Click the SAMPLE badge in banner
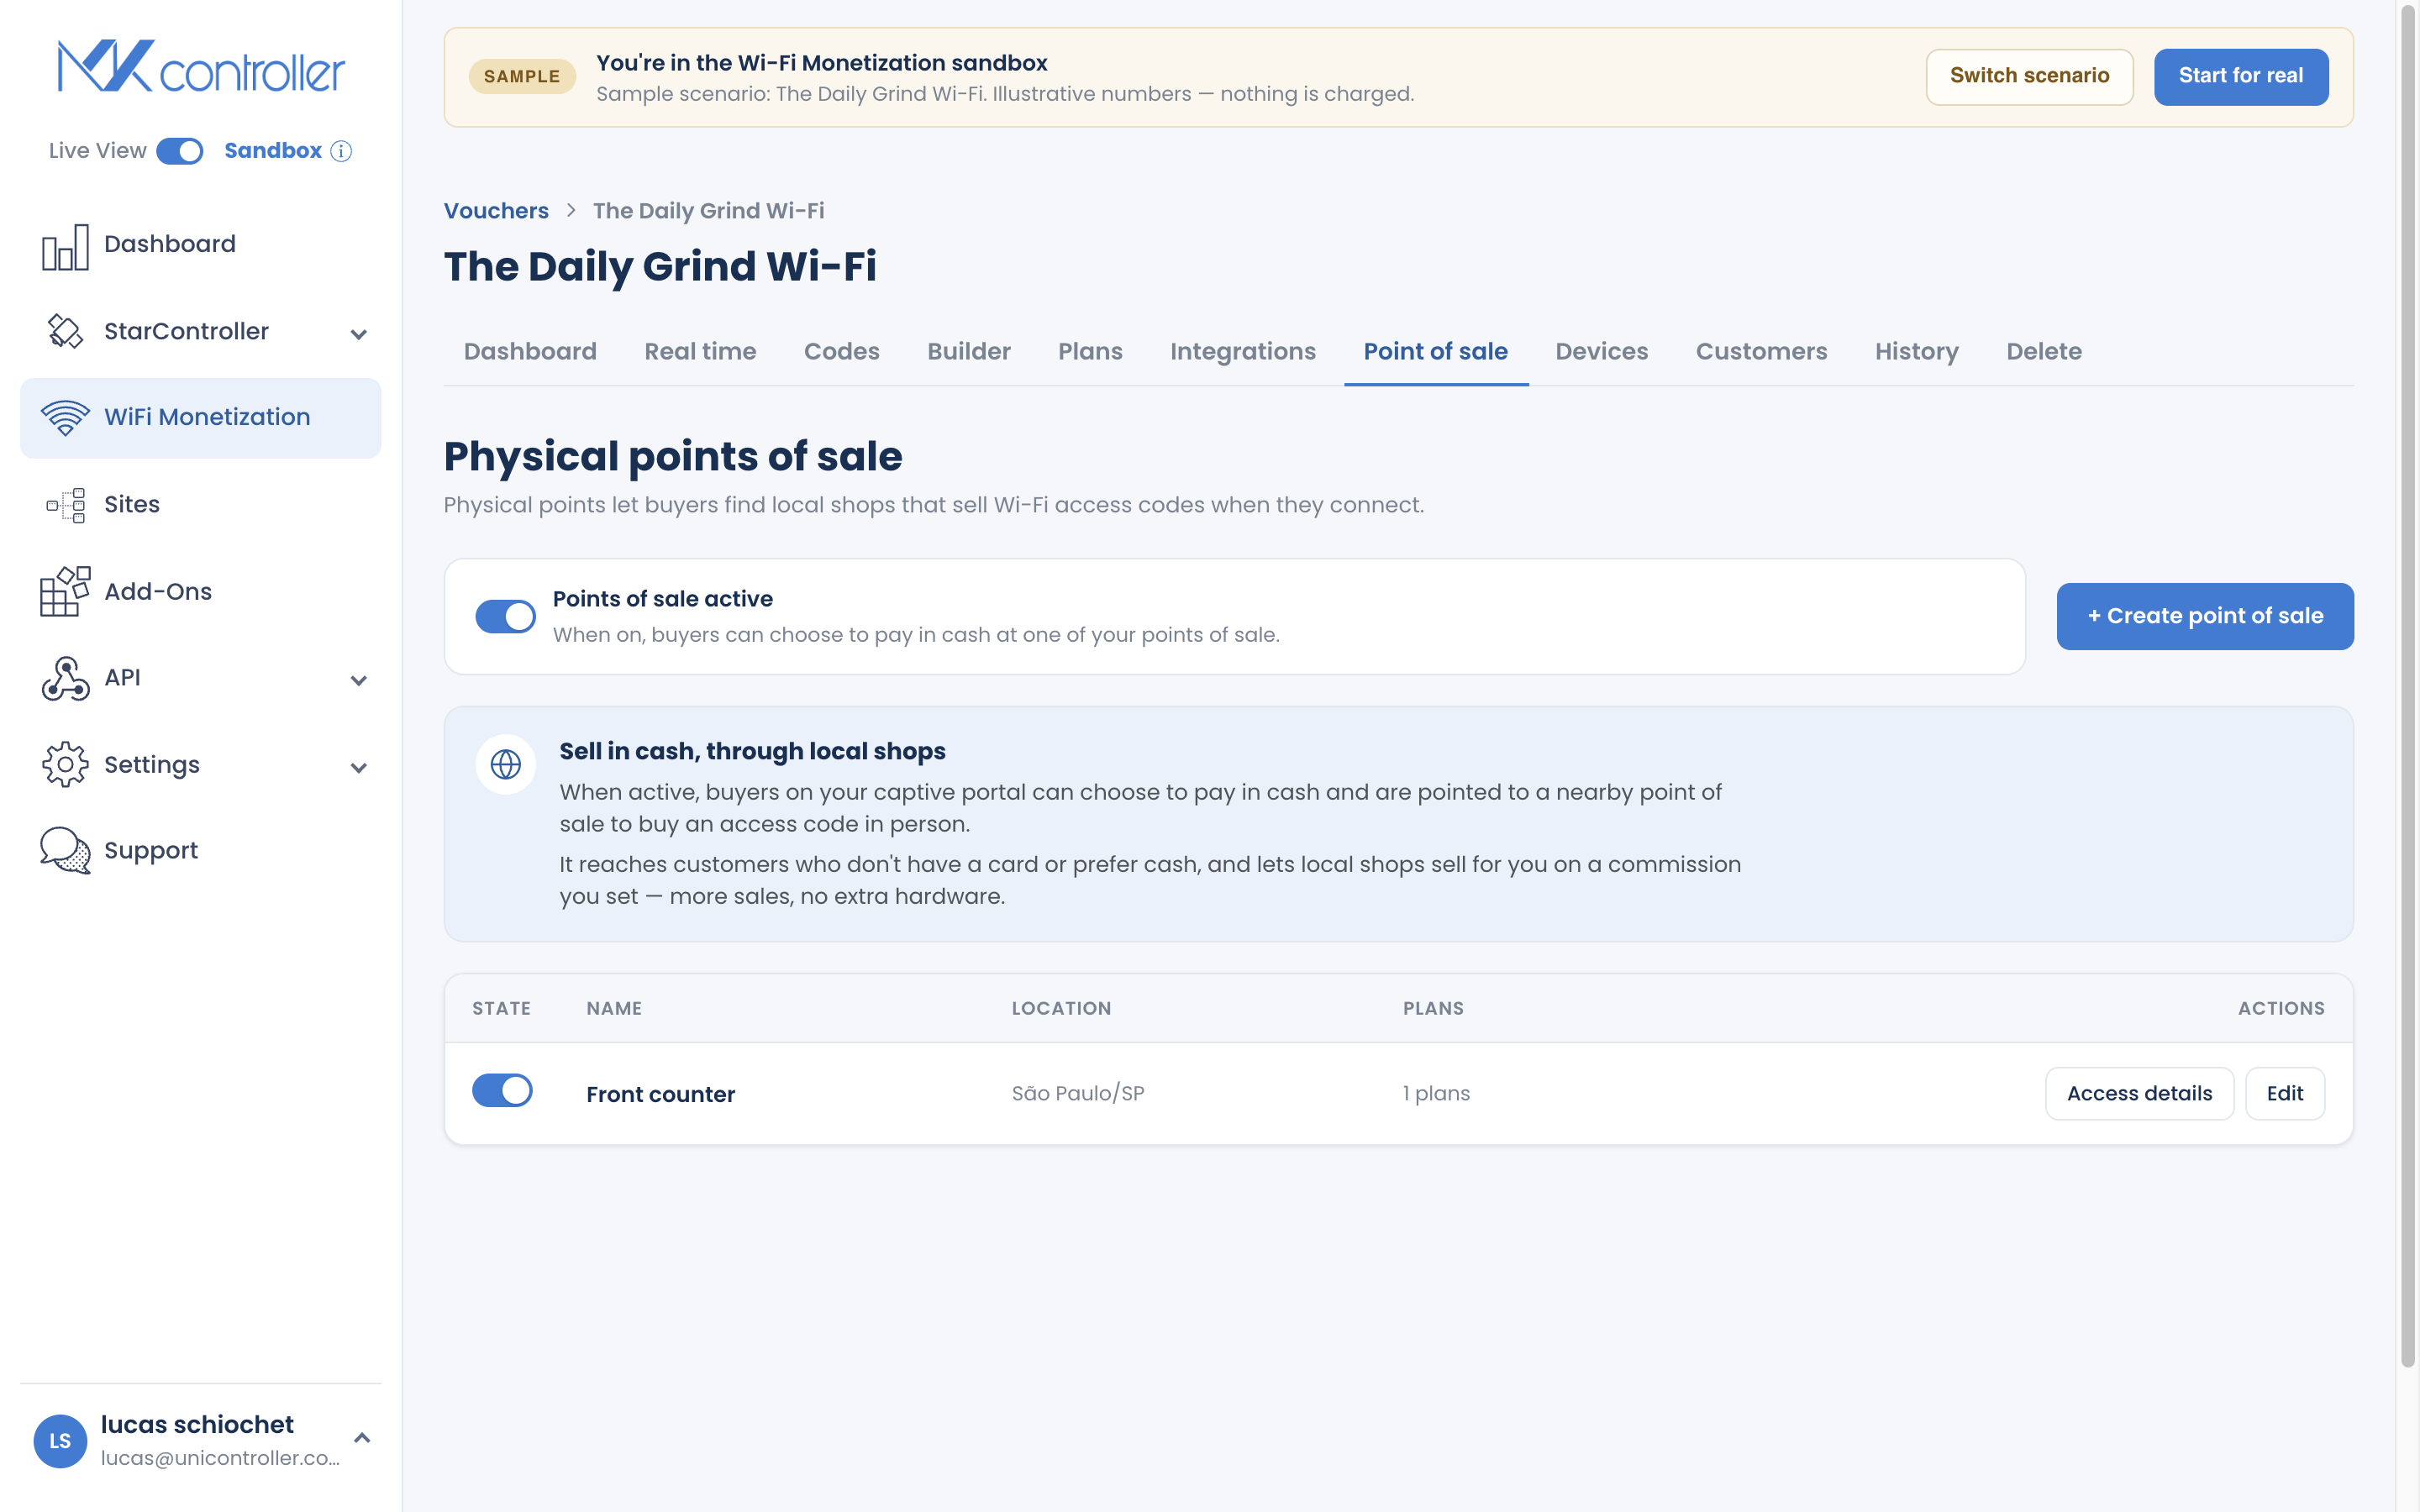The height and width of the screenshot is (1512, 2420). point(522,76)
